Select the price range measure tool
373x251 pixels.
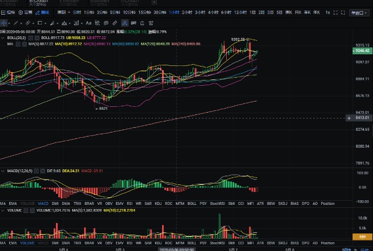[76, 23]
